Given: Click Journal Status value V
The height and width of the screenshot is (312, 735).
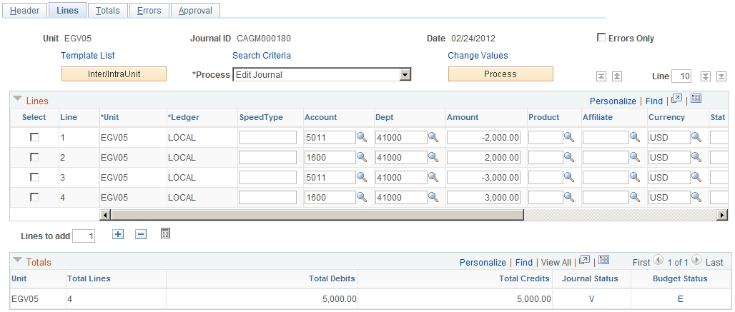Looking at the screenshot, I should coord(591,299).
